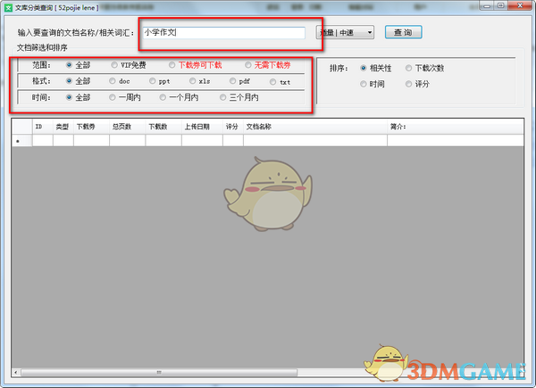Screen dimensions: 536x388
Task: Click the 上传日期 column header
Action: pos(203,127)
